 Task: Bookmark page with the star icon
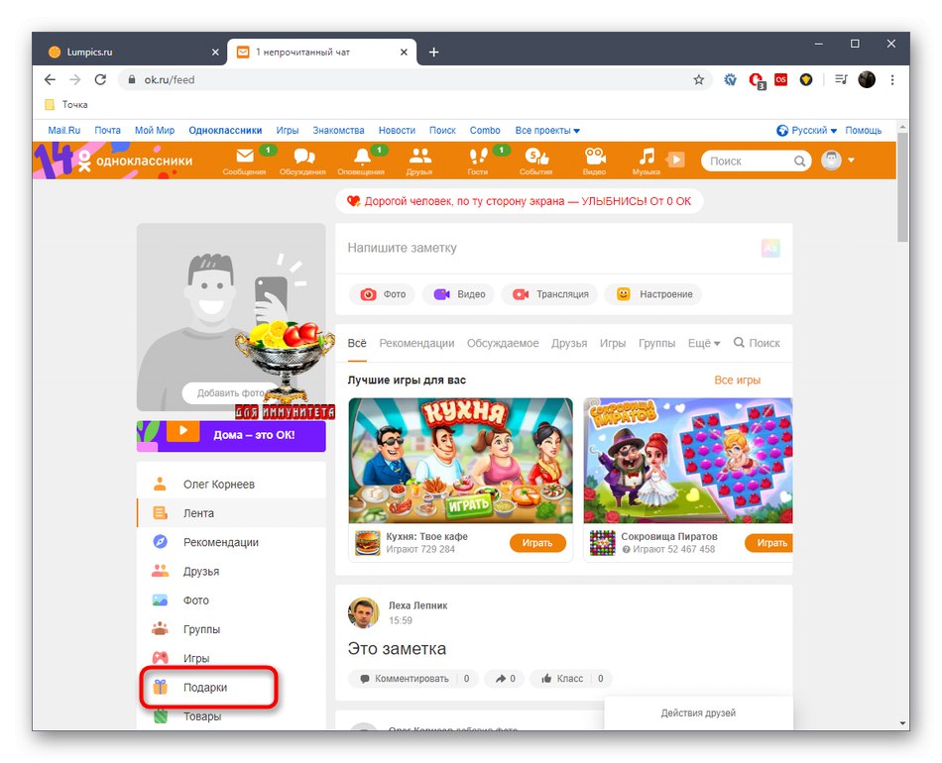click(699, 80)
